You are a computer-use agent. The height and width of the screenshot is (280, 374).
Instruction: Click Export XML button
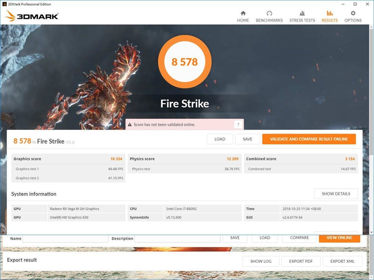[342, 261]
